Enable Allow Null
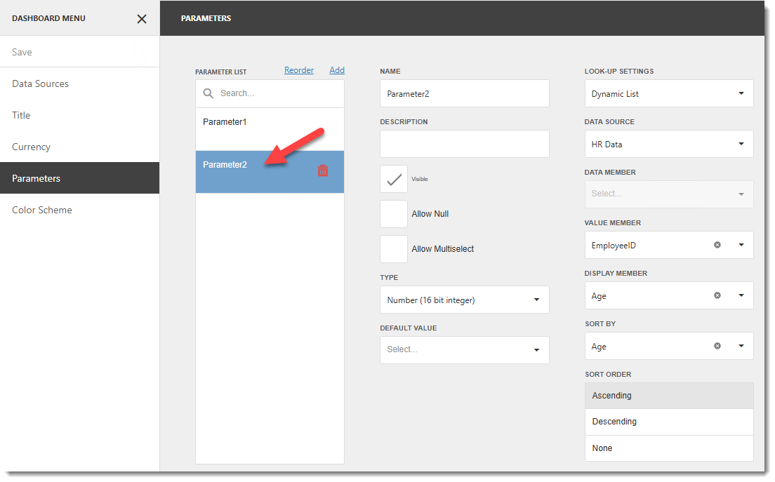The image size is (775, 482). coord(393,214)
